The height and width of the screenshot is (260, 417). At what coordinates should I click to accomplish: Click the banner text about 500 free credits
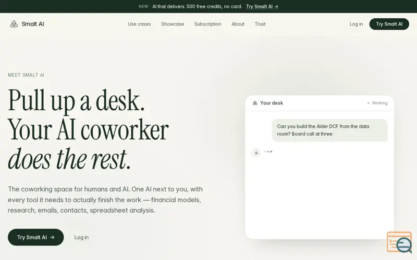click(197, 6)
